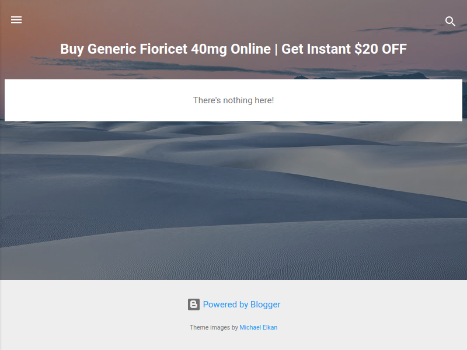467x350 pixels.
Task: Click the word "Fioricet" in the title
Action: click(163, 49)
